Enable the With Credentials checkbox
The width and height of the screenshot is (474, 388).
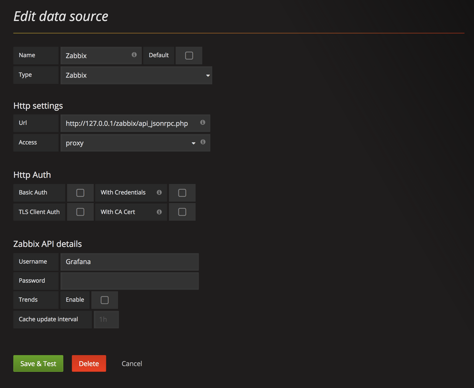pos(182,193)
